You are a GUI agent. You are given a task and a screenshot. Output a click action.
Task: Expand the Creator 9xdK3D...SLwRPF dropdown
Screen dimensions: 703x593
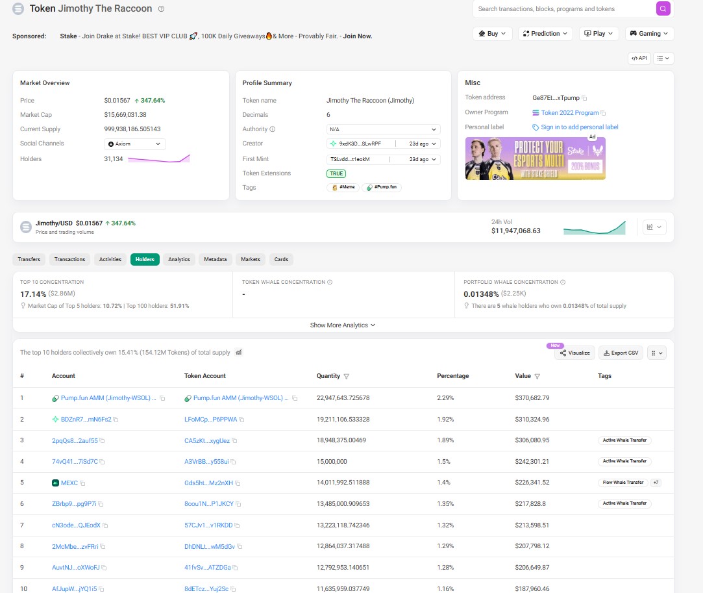pos(384,144)
